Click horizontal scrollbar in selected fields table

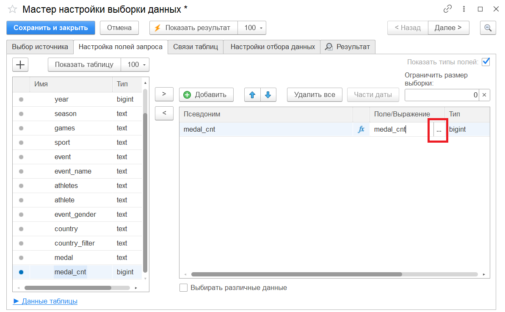[x=296, y=274]
